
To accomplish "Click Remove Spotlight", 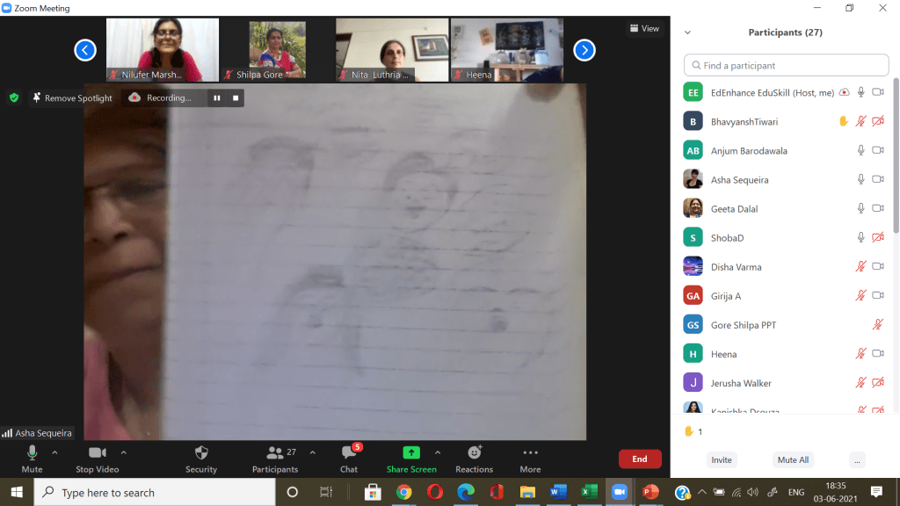I will (73, 98).
